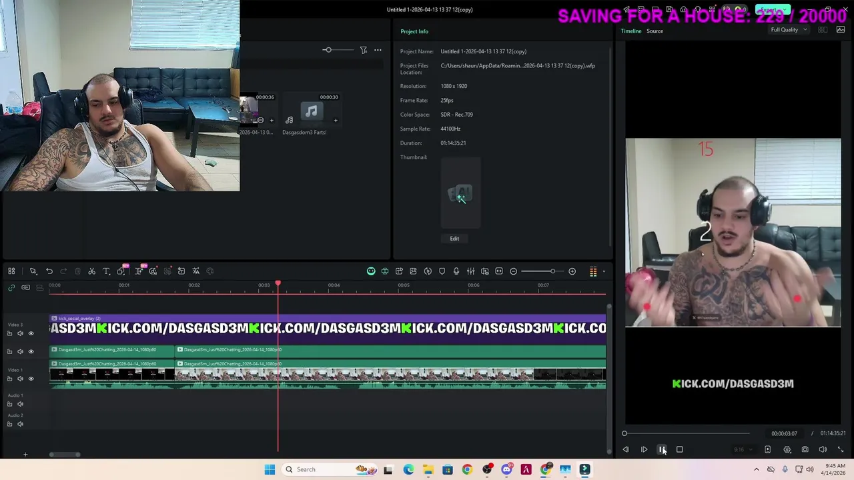Viewport: 854px width, 480px height.
Task: Select the project thumbnail placeholder
Action: pos(460,193)
